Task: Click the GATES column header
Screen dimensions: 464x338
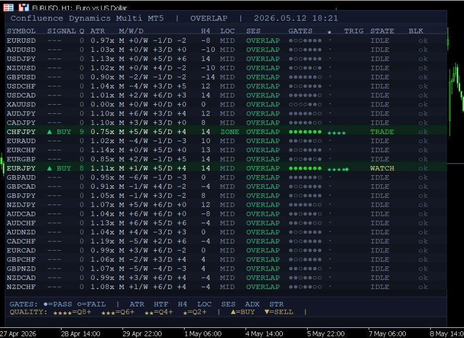Action: pos(300,31)
